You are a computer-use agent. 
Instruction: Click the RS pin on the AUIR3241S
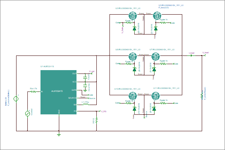tap(75, 111)
